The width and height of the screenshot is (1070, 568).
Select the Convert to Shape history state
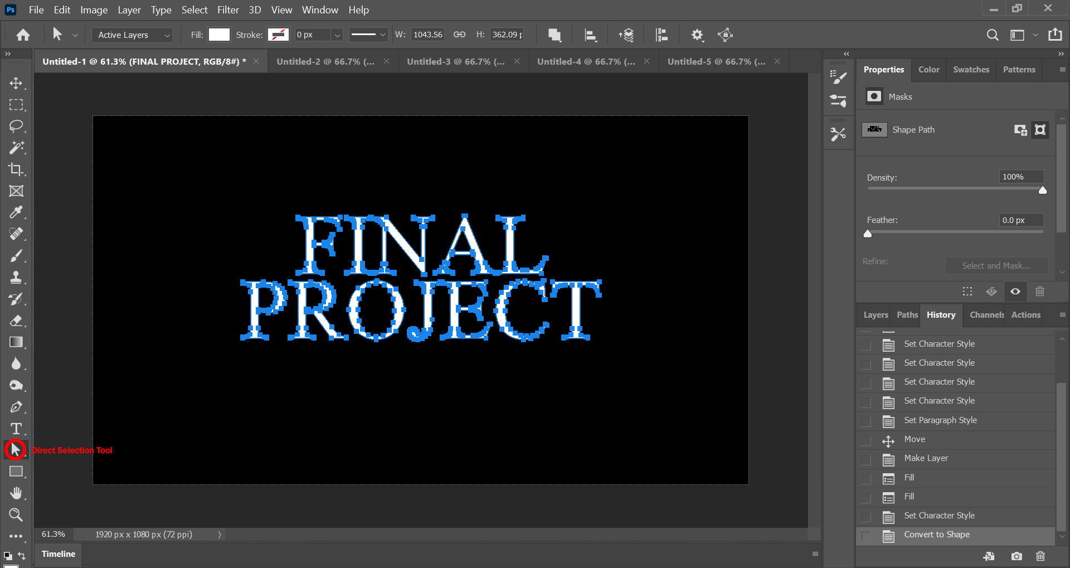coord(956,535)
